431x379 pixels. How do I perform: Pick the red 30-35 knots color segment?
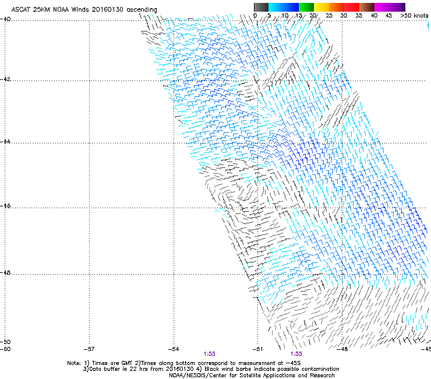tap(352, 7)
